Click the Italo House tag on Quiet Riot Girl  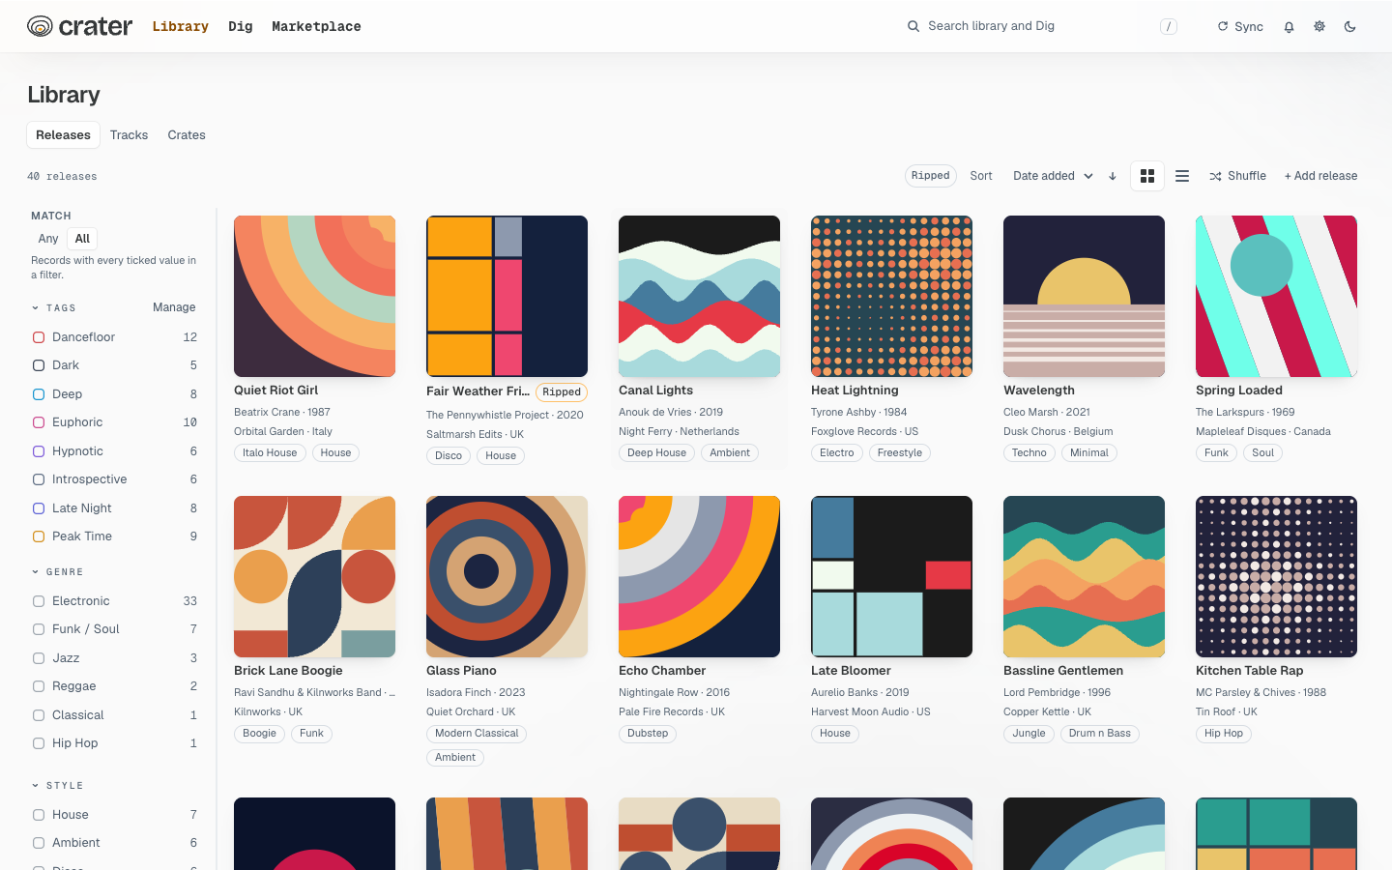pyautogui.click(x=270, y=452)
